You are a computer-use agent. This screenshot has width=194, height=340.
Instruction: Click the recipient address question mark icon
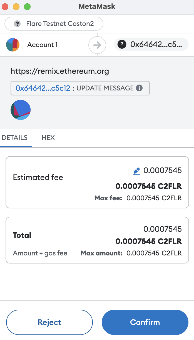(x=122, y=45)
